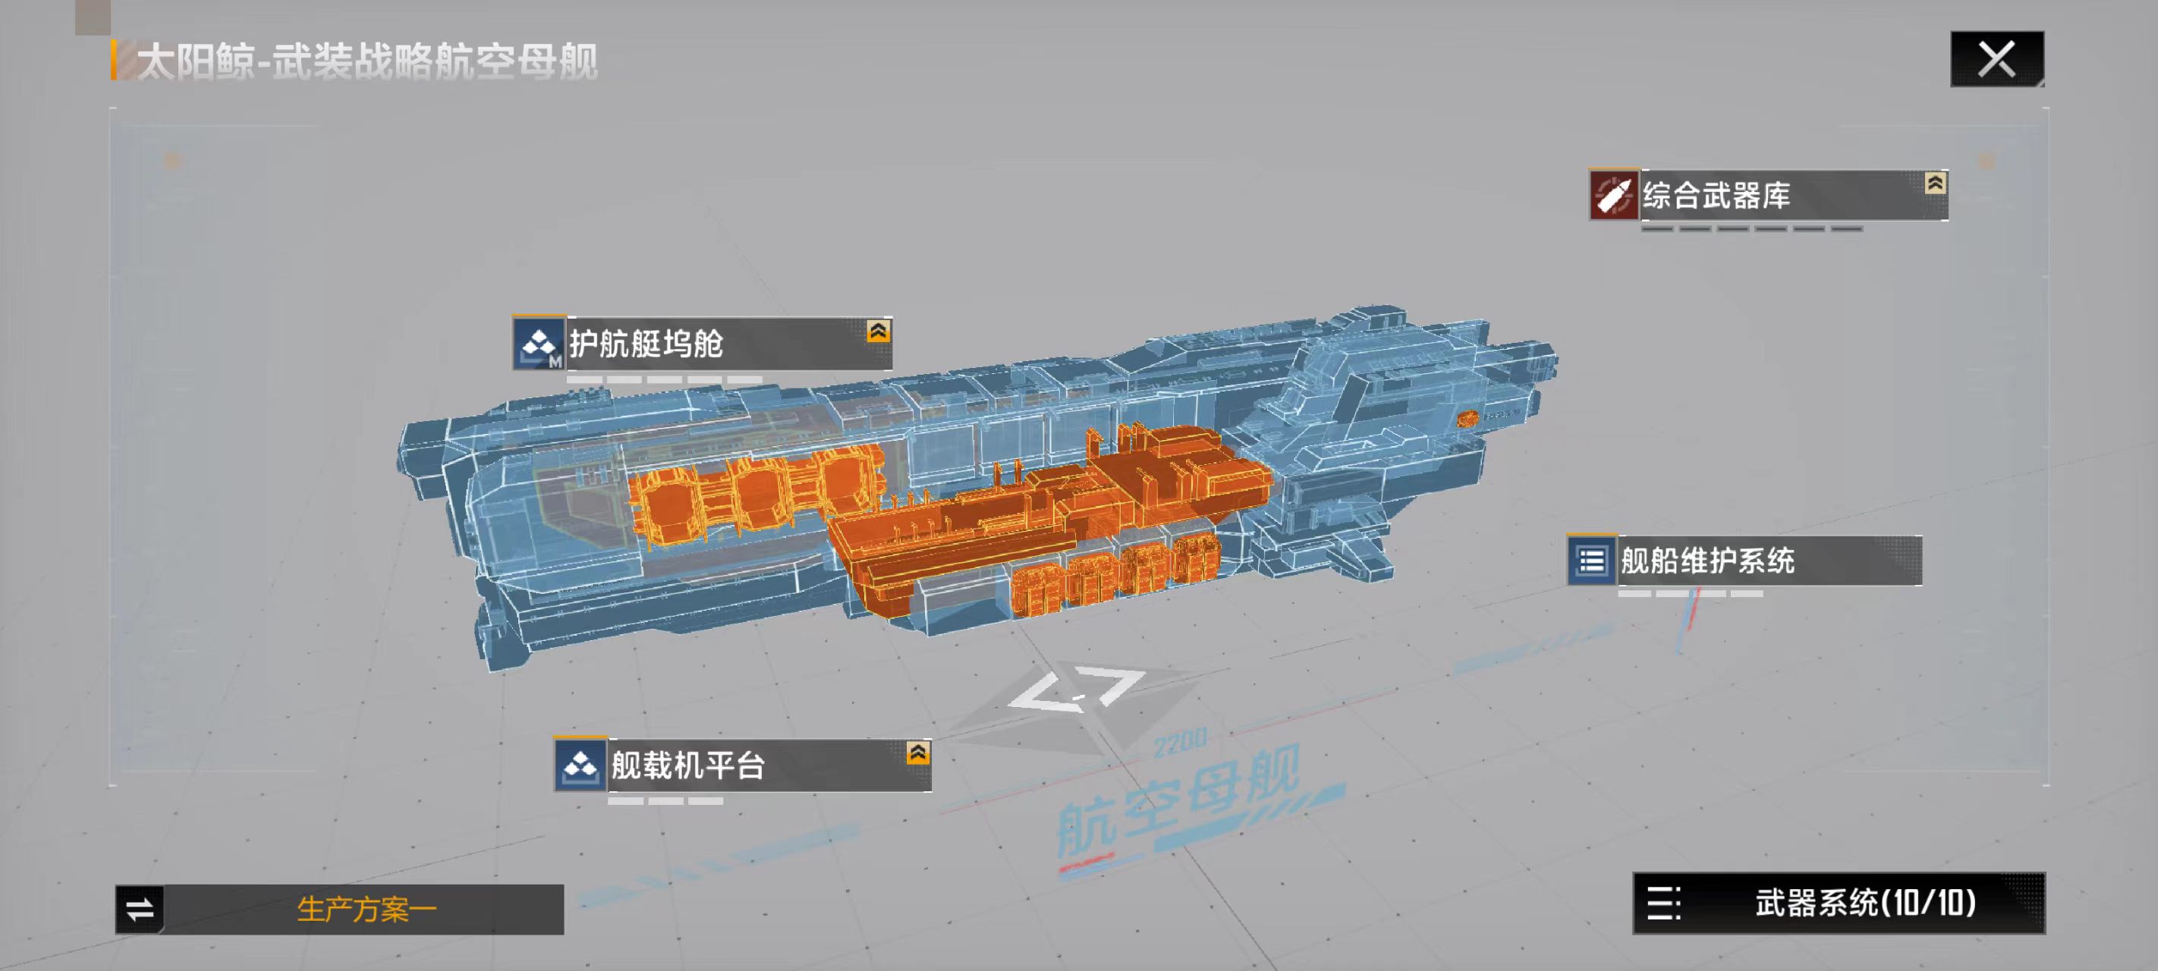Expand upgrade chevron on 舰载机平台
This screenshot has height=971, width=2158.
[x=917, y=753]
